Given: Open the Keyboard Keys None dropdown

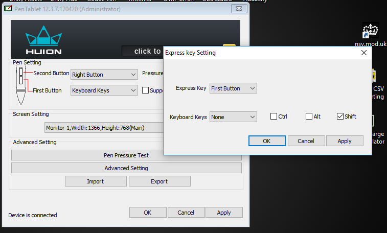Looking at the screenshot, I should 233,117.
